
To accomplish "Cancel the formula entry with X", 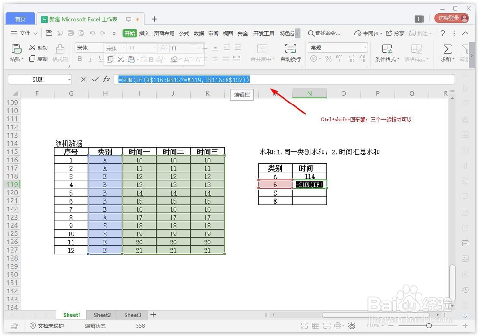I will point(84,80).
